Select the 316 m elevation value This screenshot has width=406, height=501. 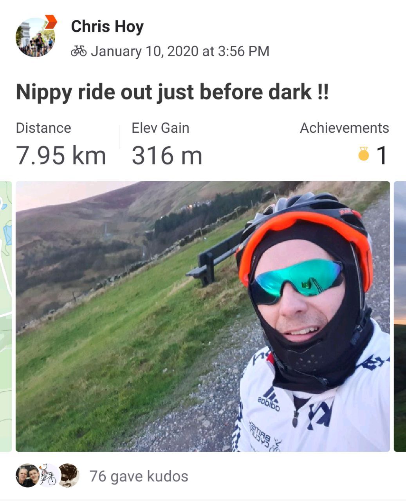167,155
